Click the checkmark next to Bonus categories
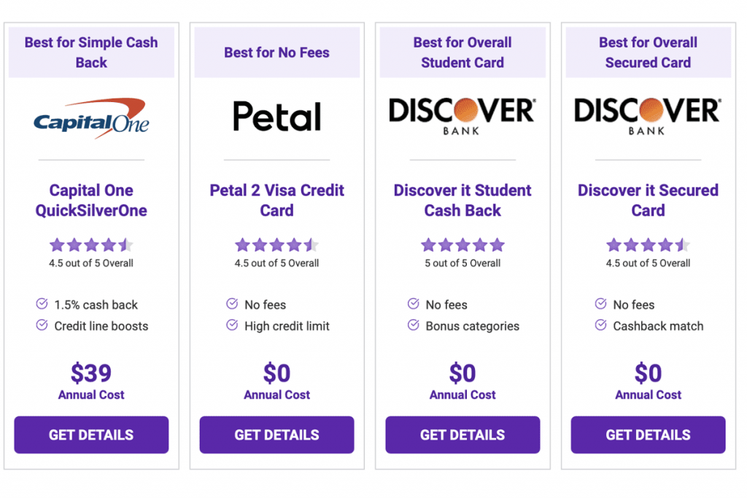Viewport: 747px width, 498px height. [x=414, y=325]
